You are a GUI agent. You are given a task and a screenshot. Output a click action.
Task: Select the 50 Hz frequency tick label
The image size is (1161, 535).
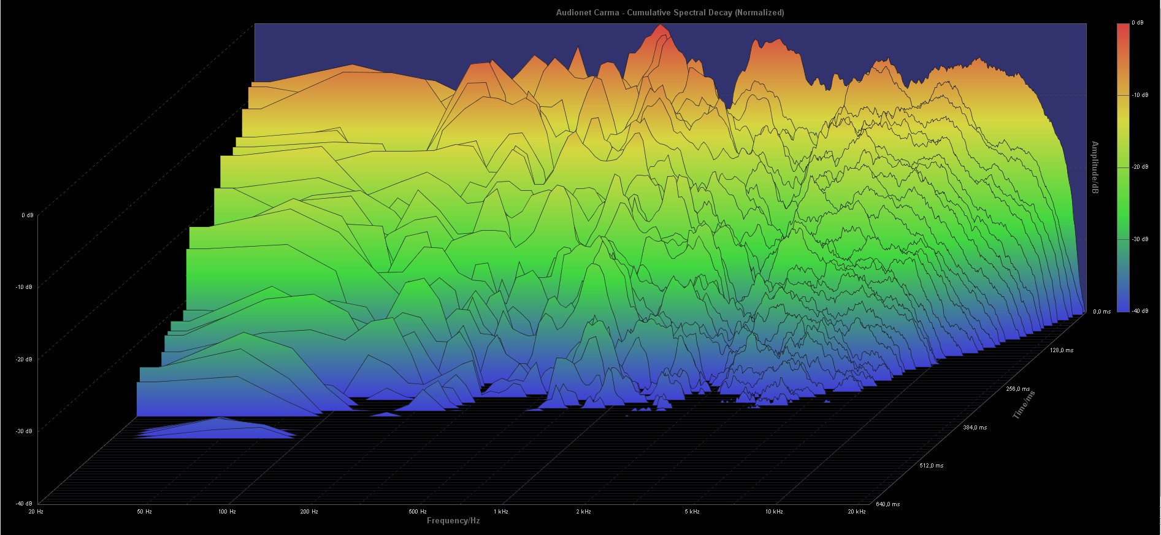[144, 512]
